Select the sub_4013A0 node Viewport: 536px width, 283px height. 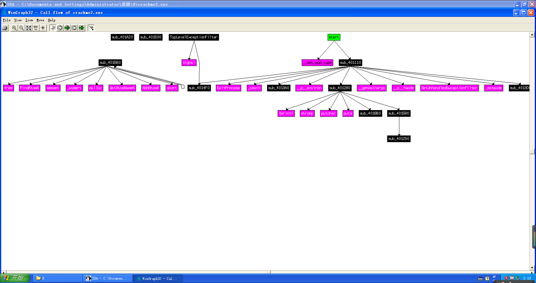pyautogui.click(x=279, y=88)
